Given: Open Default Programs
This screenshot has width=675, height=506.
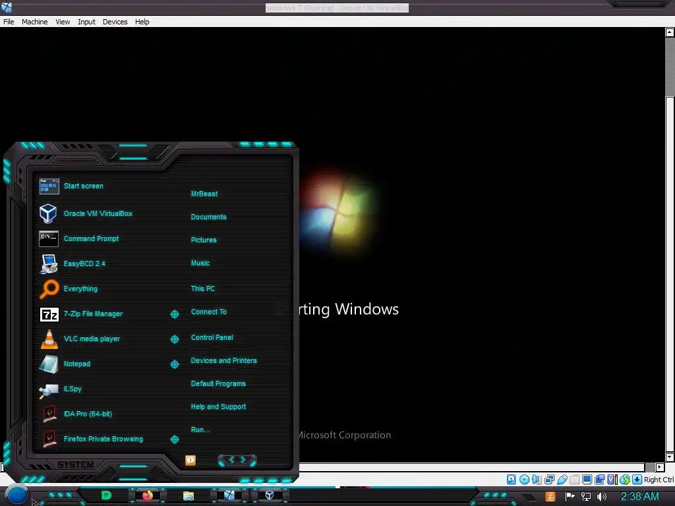Looking at the screenshot, I should click(x=218, y=384).
